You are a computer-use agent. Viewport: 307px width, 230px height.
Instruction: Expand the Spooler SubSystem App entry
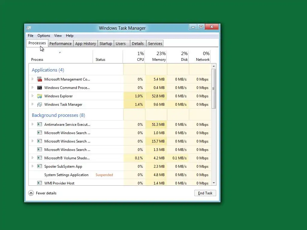click(x=32, y=166)
